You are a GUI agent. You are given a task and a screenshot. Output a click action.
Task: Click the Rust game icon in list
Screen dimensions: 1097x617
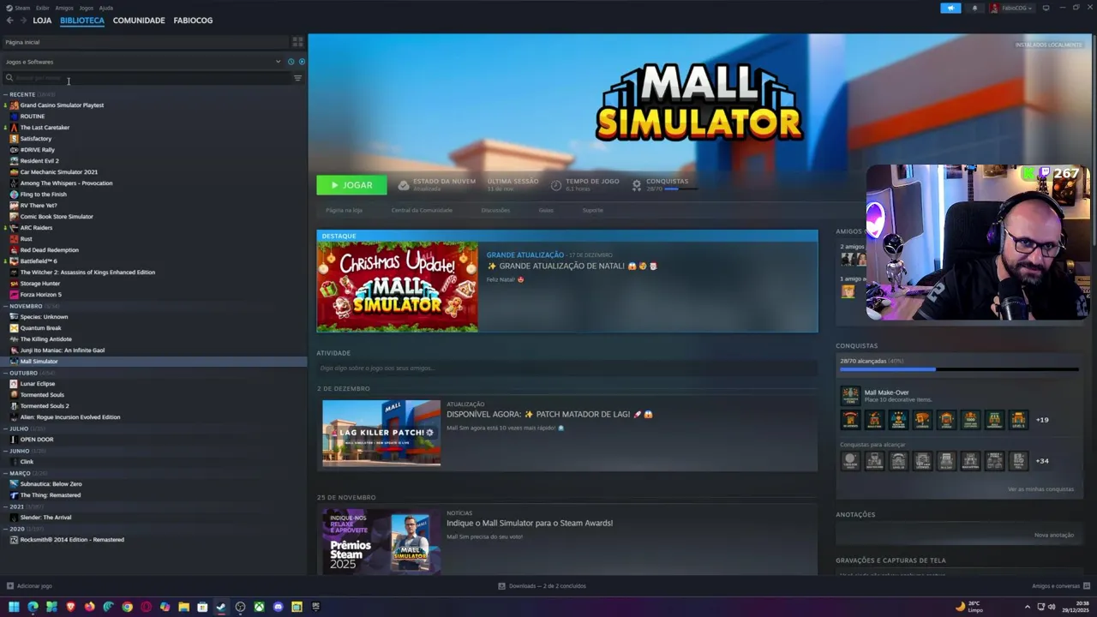(14, 239)
